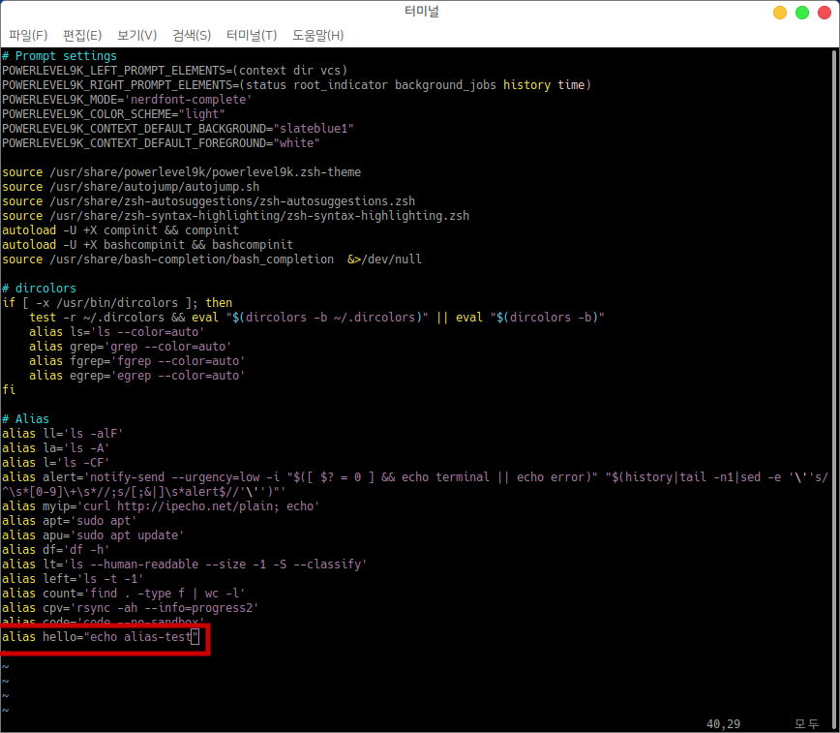Click the 터미널 window title bar text
Viewport: 840px width, 733px height.
[422, 12]
